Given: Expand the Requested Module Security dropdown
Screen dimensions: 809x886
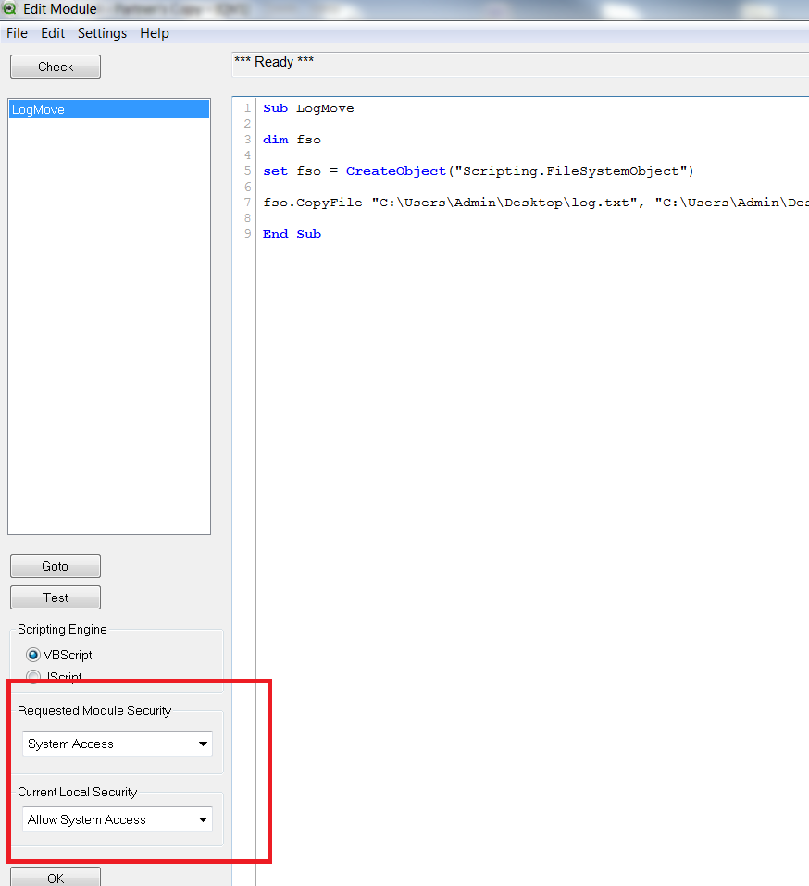Looking at the screenshot, I should coord(203,744).
